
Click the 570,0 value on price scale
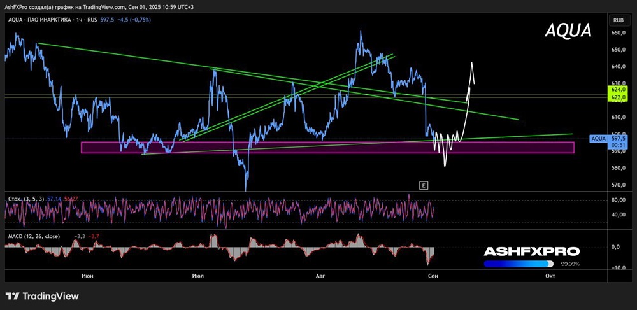(x=619, y=185)
